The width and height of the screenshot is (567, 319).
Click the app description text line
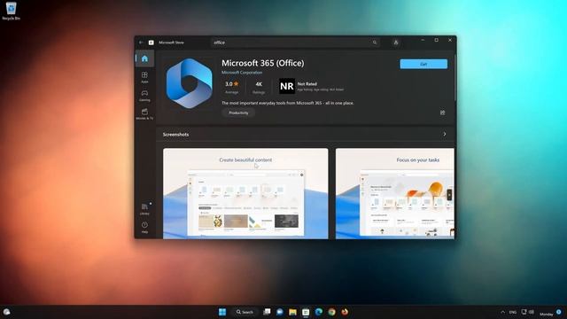click(288, 103)
